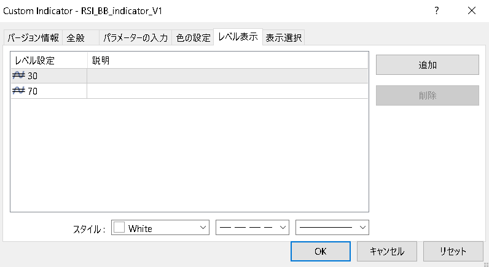
Task: Click the 説明 cell for level 30
Action: [x=227, y=75]
